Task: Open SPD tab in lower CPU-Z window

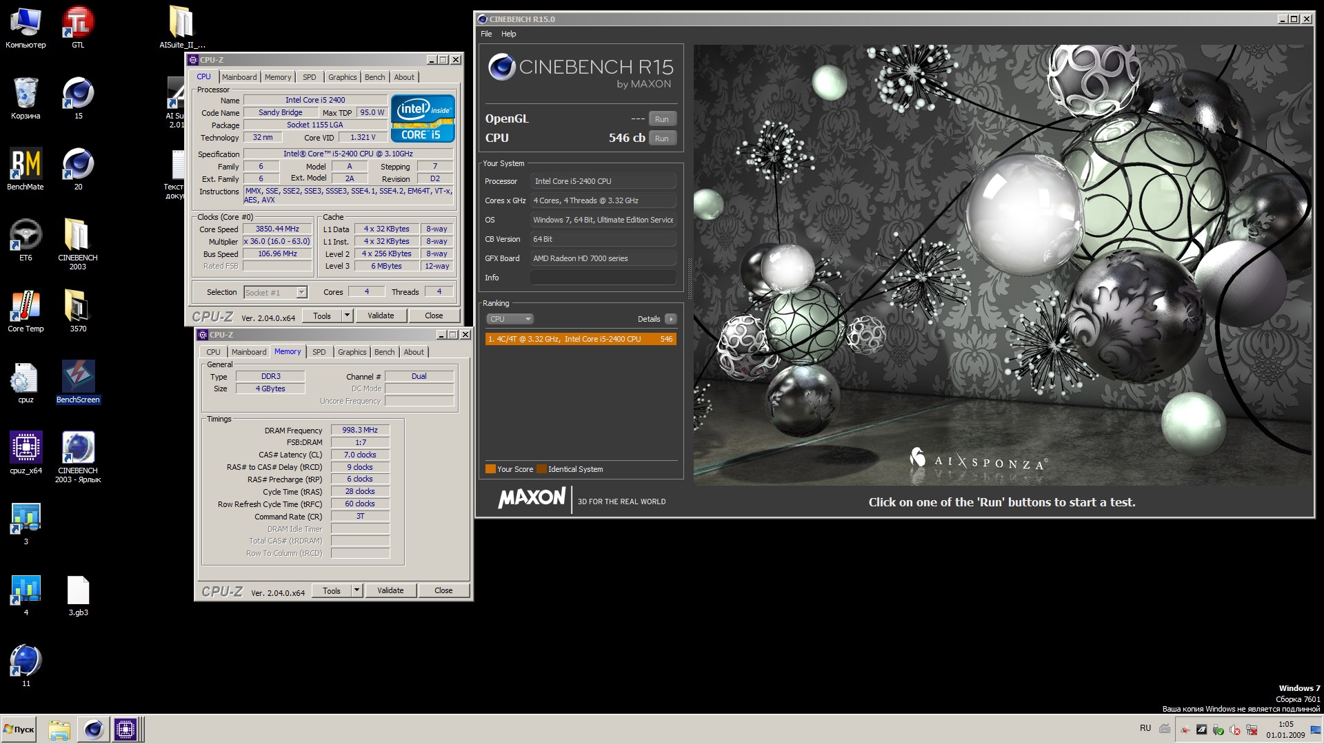Action: pos(319,352)
